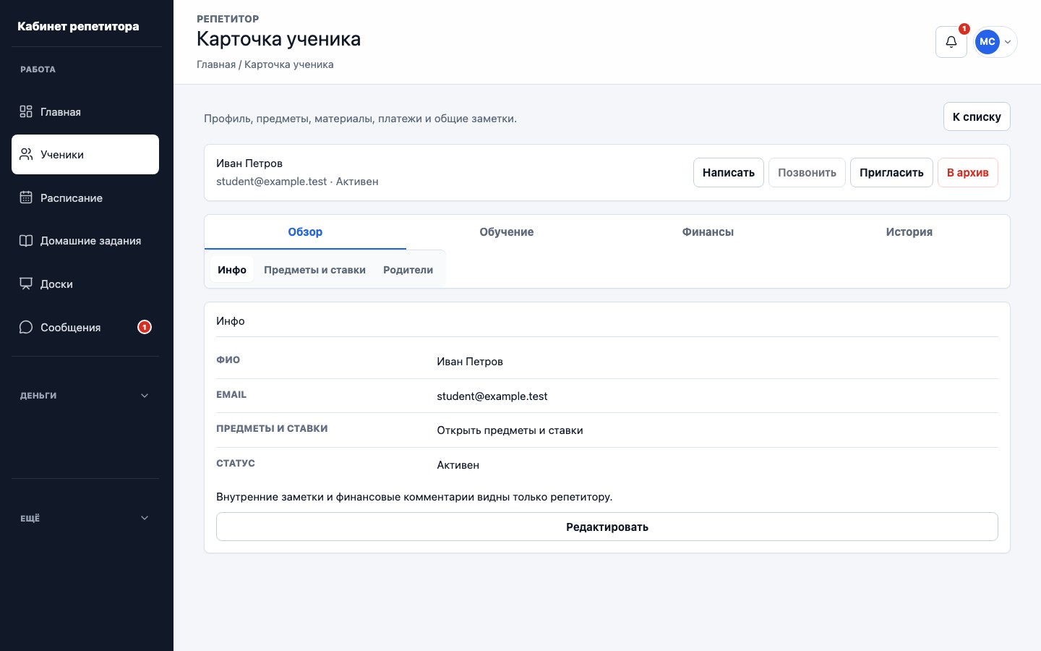Click the student@example.test value in Email row
The image size is (1041, 651).
tap(492, 396)
